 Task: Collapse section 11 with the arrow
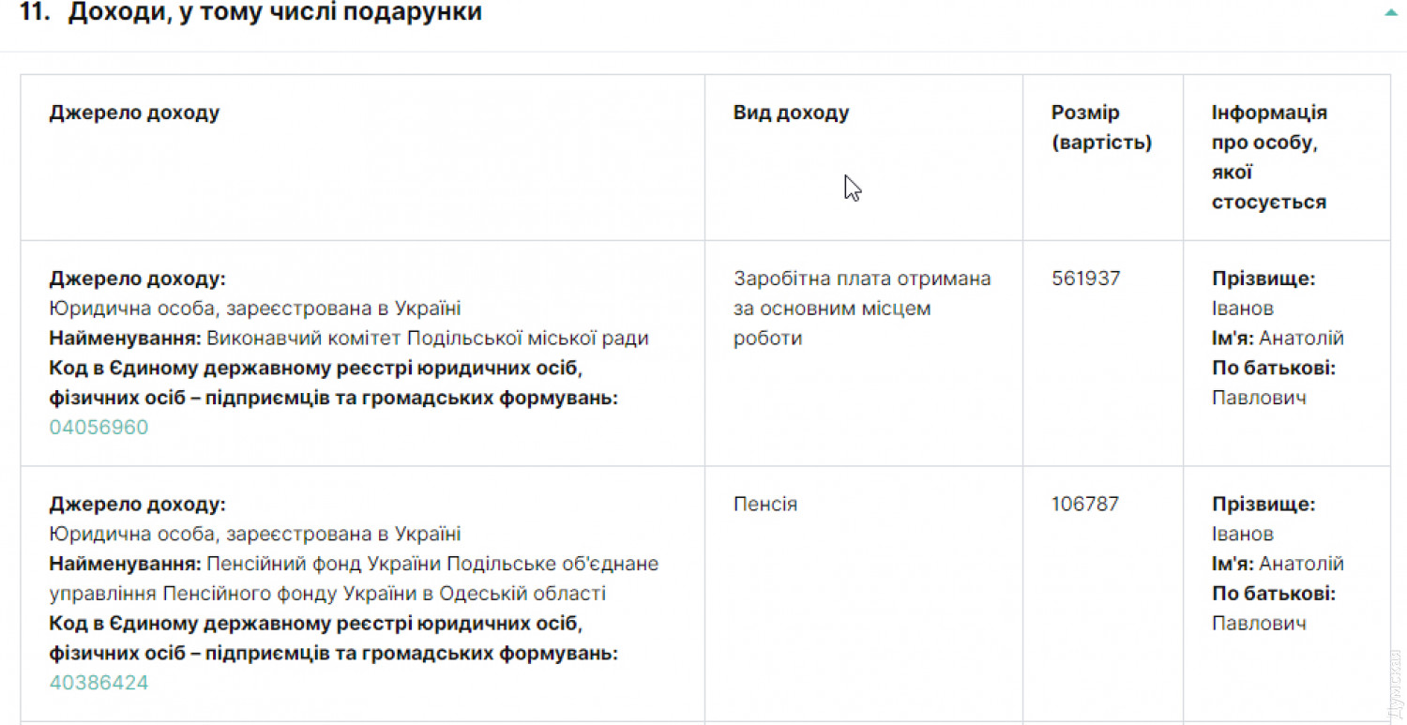pos(1390,13)
